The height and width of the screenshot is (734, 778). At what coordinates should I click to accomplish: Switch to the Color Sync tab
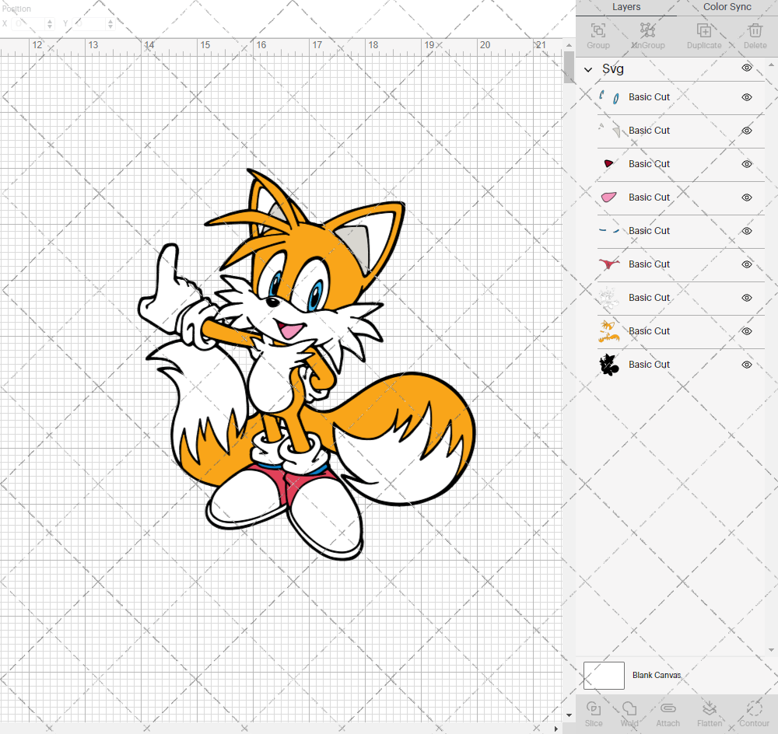[x=727, y=8]
